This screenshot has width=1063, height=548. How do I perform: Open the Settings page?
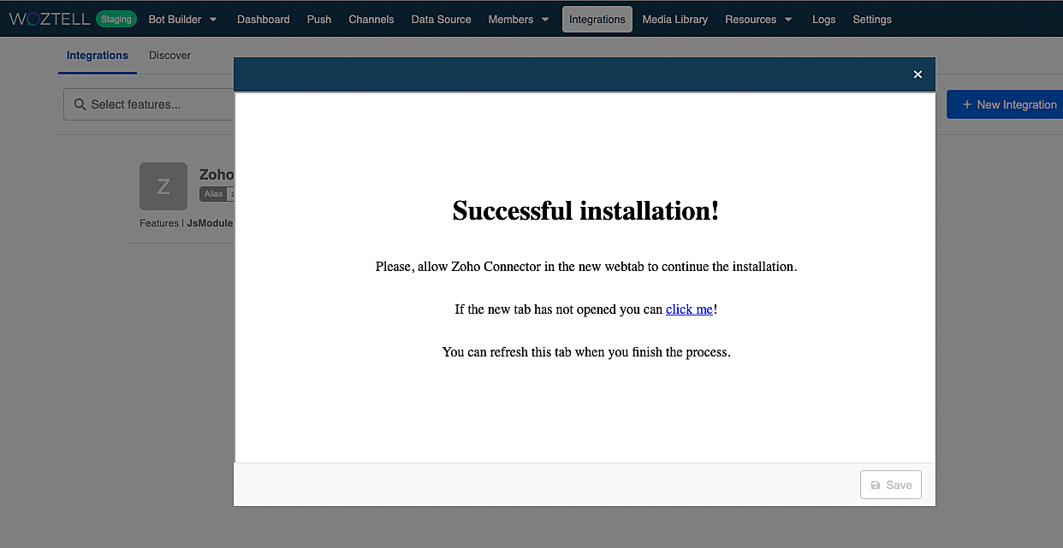pos(872,19)
